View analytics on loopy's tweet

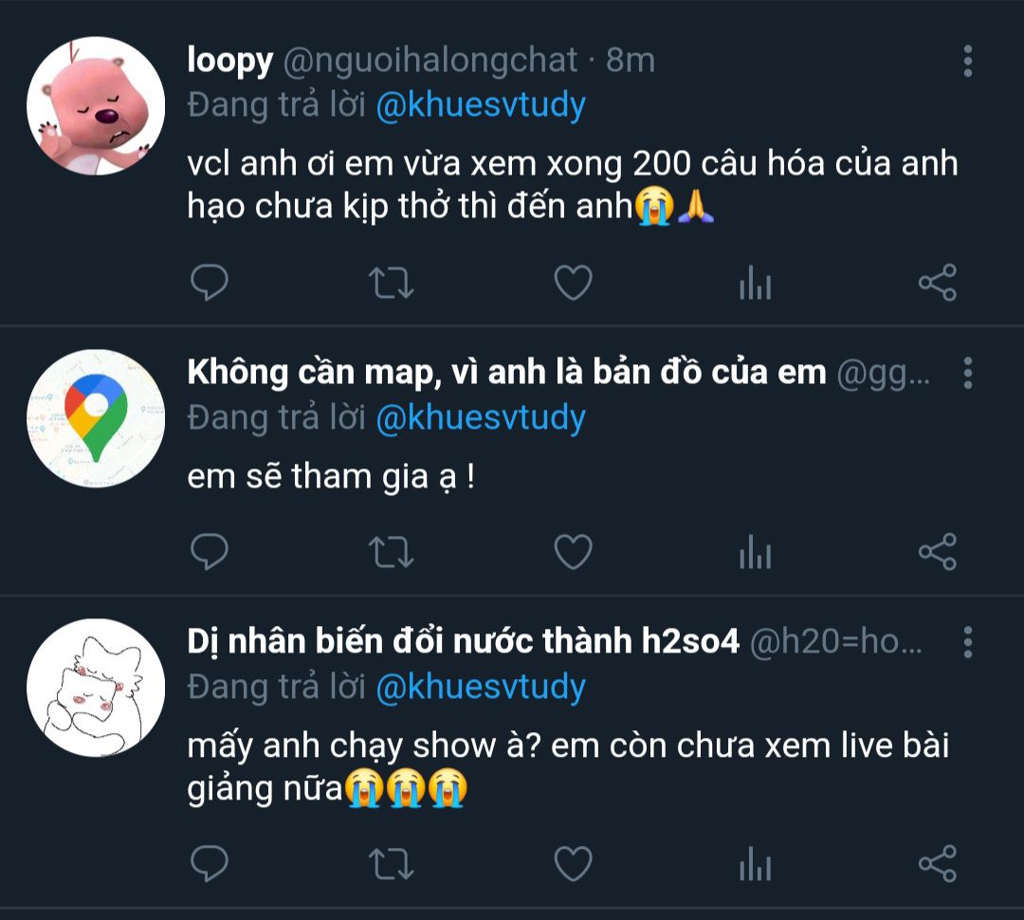(755, 283)
